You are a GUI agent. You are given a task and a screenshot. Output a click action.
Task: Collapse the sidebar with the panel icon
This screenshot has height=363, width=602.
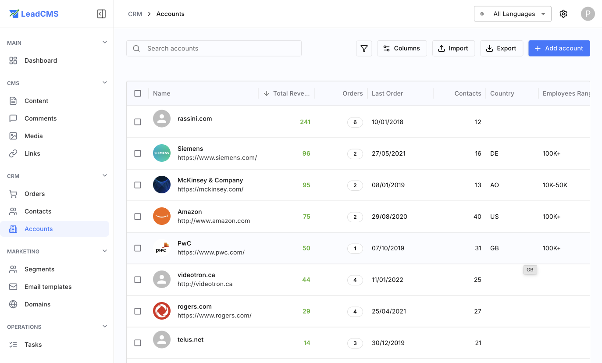coord(101,14)
